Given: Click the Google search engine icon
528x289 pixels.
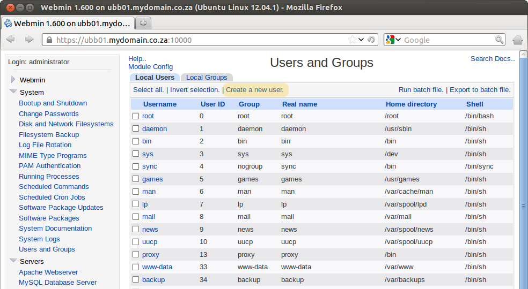Looking at the screenshot, I should pos(390,40).
